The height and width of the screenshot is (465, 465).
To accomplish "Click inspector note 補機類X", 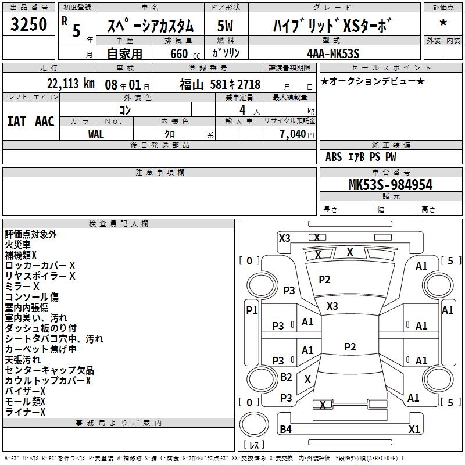I will (20, 255).
